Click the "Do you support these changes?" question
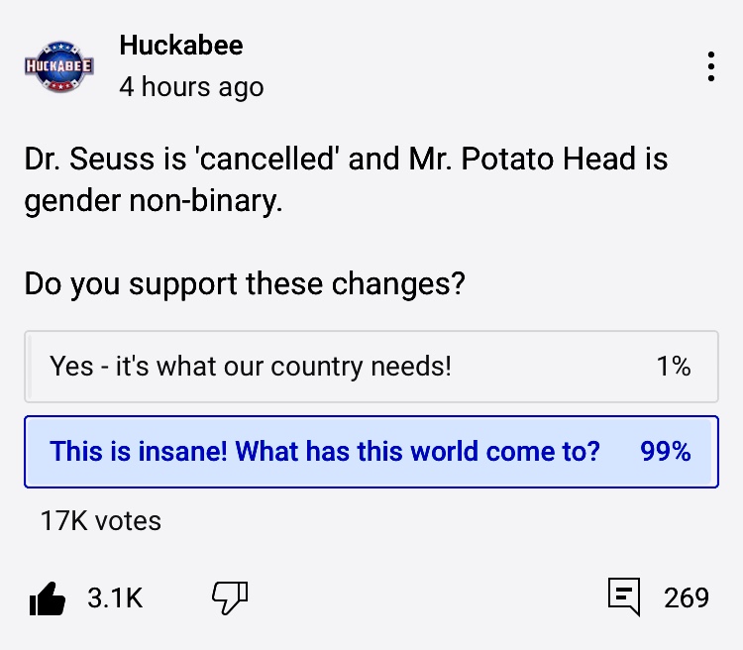Screen dimensions: 743x650 pos(245,284)
